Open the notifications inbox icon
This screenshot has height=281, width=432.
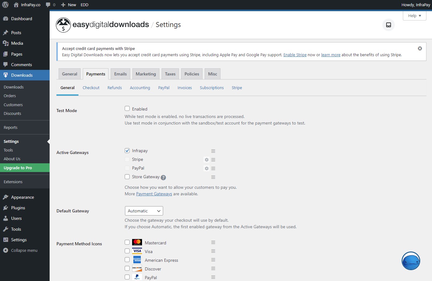pyautogui.click(x=389, y=25)
